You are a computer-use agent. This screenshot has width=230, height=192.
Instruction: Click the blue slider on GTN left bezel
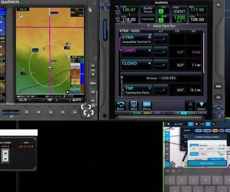[x=105, y=30]
